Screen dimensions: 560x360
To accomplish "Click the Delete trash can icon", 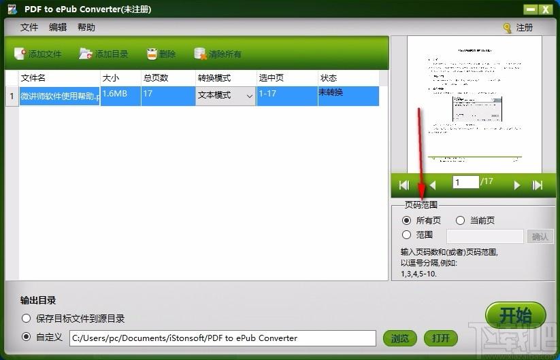I will pyautogui.click(x=152, y=54).
